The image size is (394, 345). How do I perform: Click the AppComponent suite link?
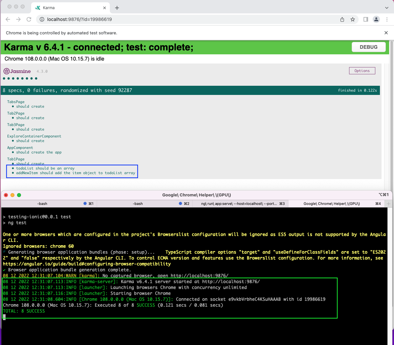pos(20,148)
